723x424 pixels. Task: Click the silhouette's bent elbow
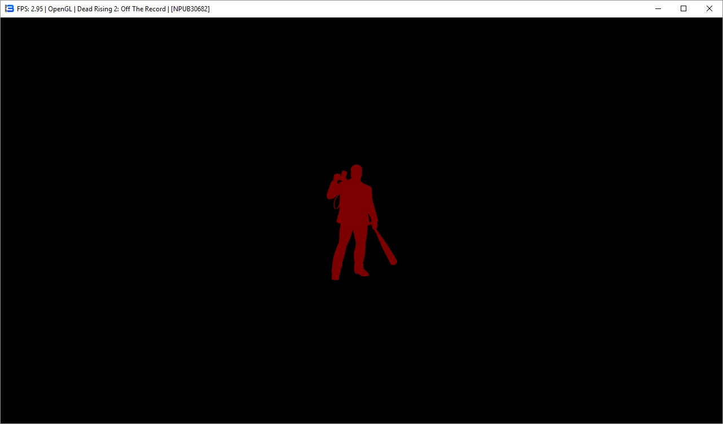point(330,195)
